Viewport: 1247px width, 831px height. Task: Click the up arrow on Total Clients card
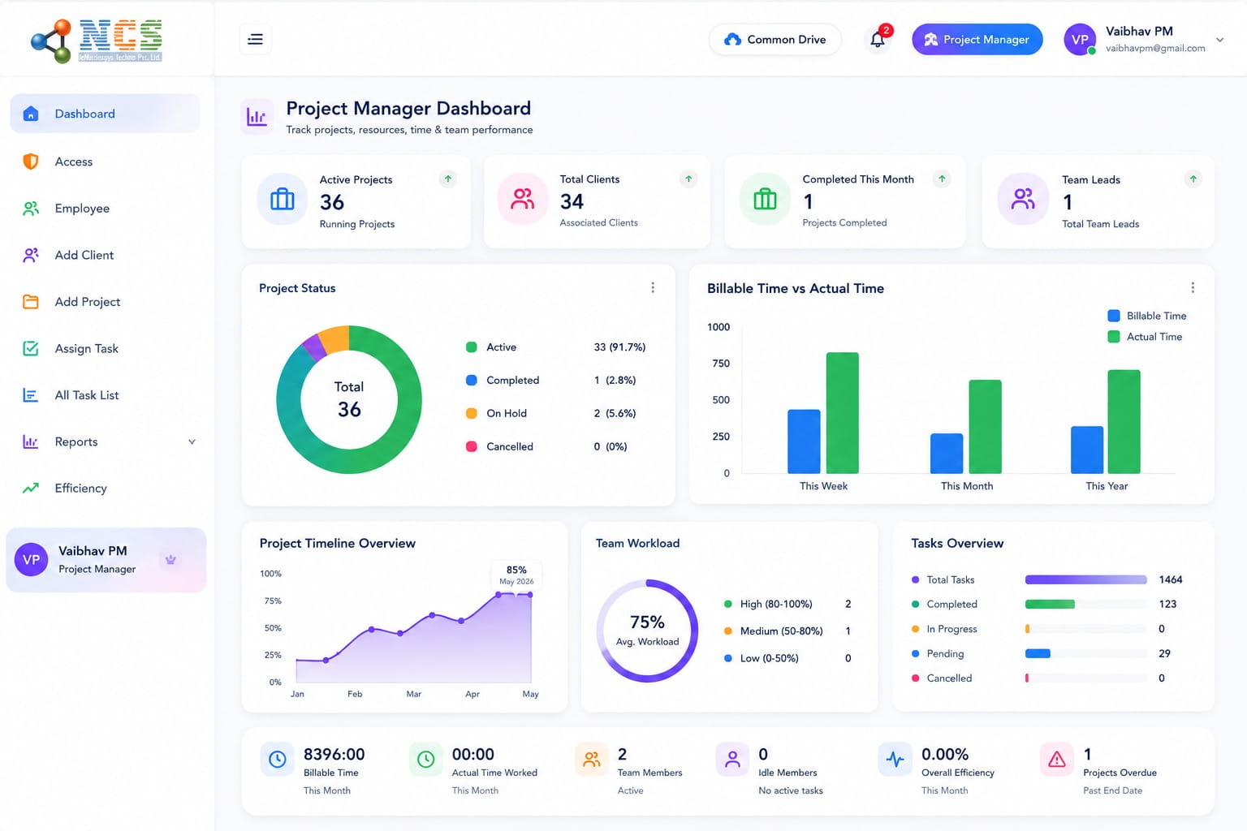click(x=688, y=179)
